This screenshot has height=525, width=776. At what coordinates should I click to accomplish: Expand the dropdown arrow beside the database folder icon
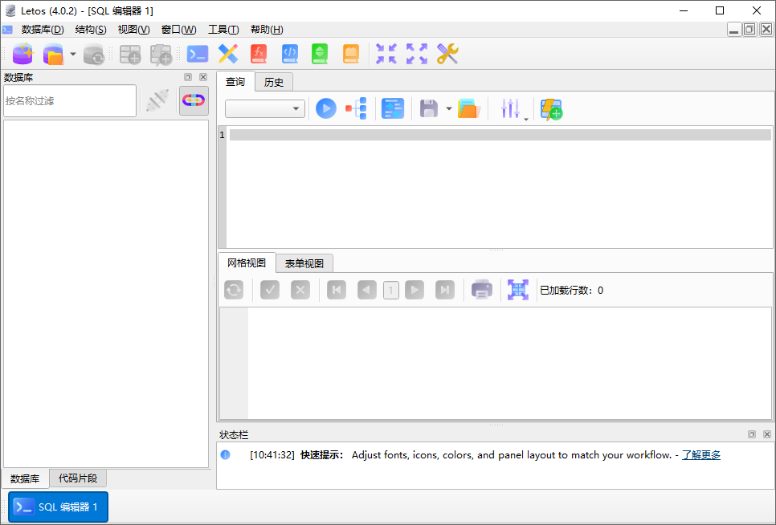73,54
